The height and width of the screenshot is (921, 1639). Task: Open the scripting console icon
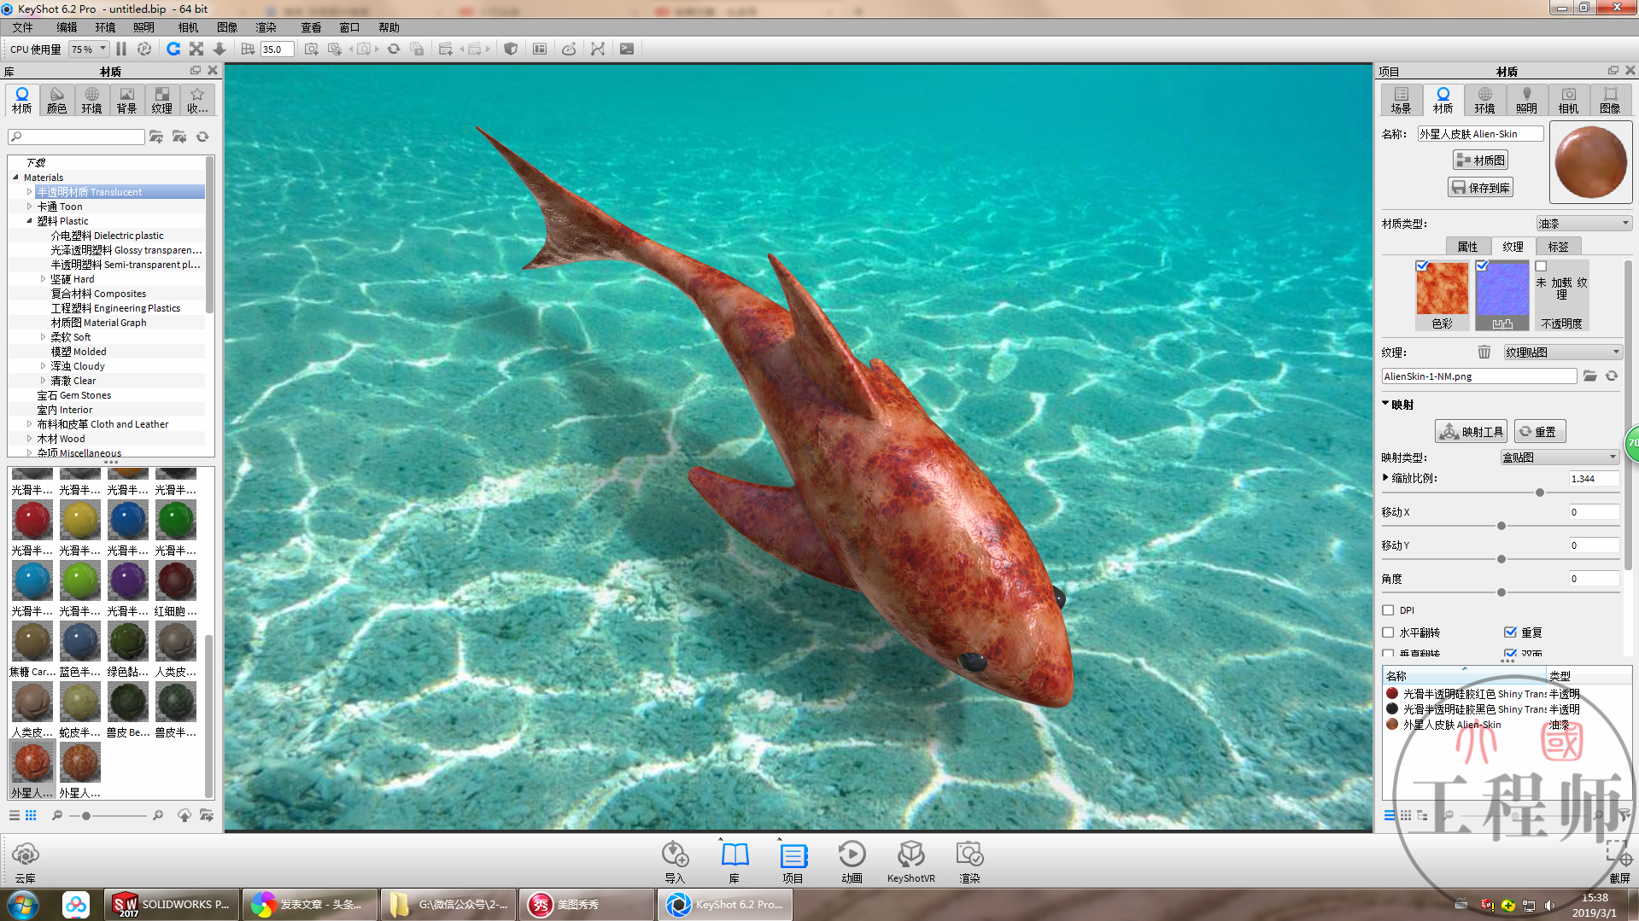tap(627, 49)
